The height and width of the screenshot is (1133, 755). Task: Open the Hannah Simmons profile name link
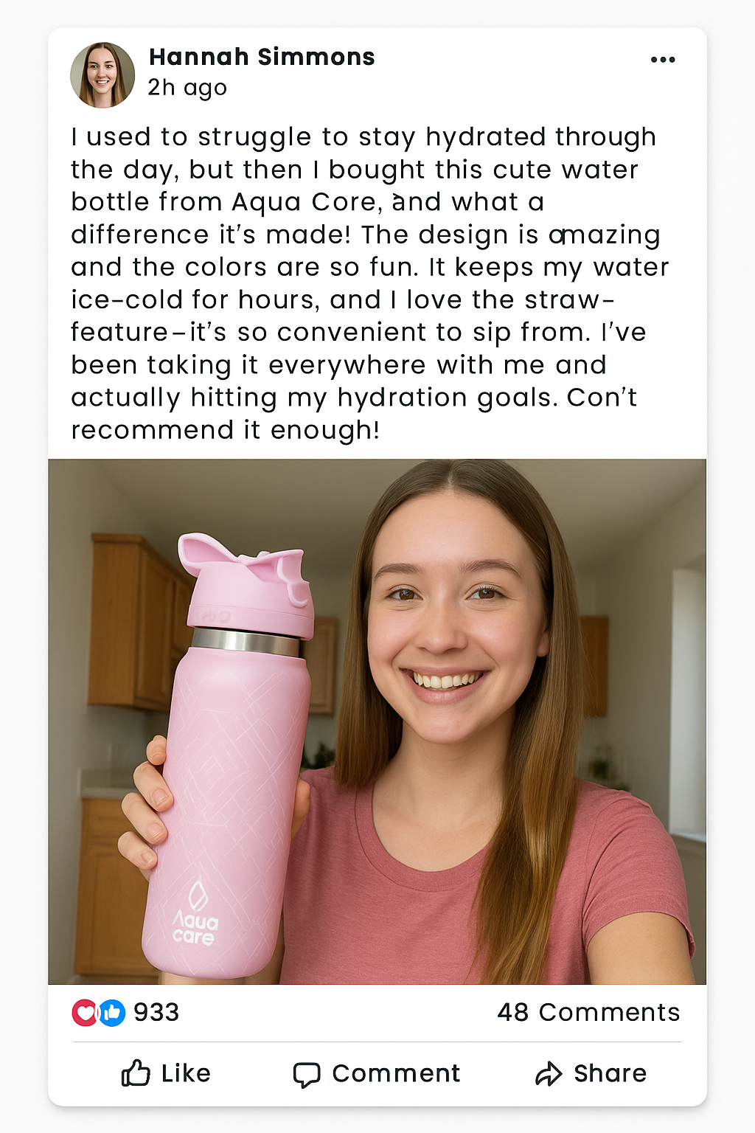[262, 57]
